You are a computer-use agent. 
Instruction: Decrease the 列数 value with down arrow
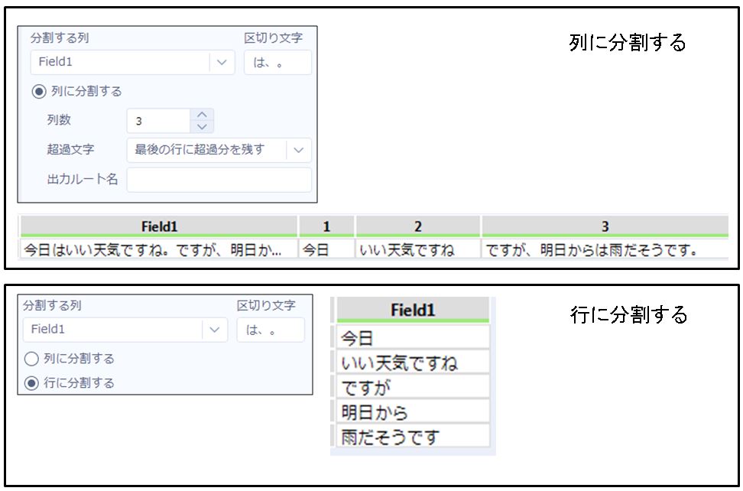[202, 126]
